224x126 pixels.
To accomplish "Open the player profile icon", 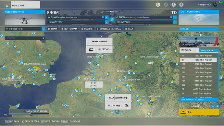I will click(173, 5).
